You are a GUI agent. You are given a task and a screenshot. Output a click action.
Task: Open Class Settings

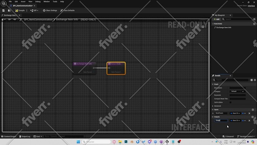(x=50, y=11)
